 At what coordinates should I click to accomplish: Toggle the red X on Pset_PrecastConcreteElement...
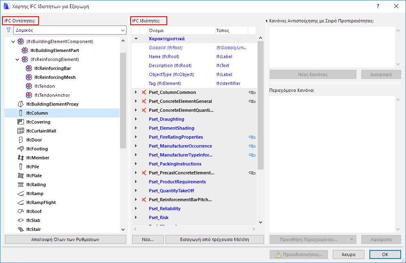144,173
